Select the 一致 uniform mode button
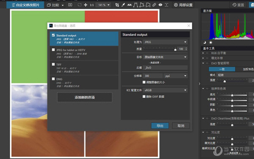This screenshot has height=159, width=254. [x=222, y=69]
